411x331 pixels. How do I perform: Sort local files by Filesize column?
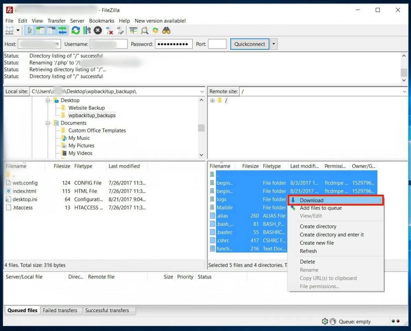pyautogui.click(x=58, y=166)
